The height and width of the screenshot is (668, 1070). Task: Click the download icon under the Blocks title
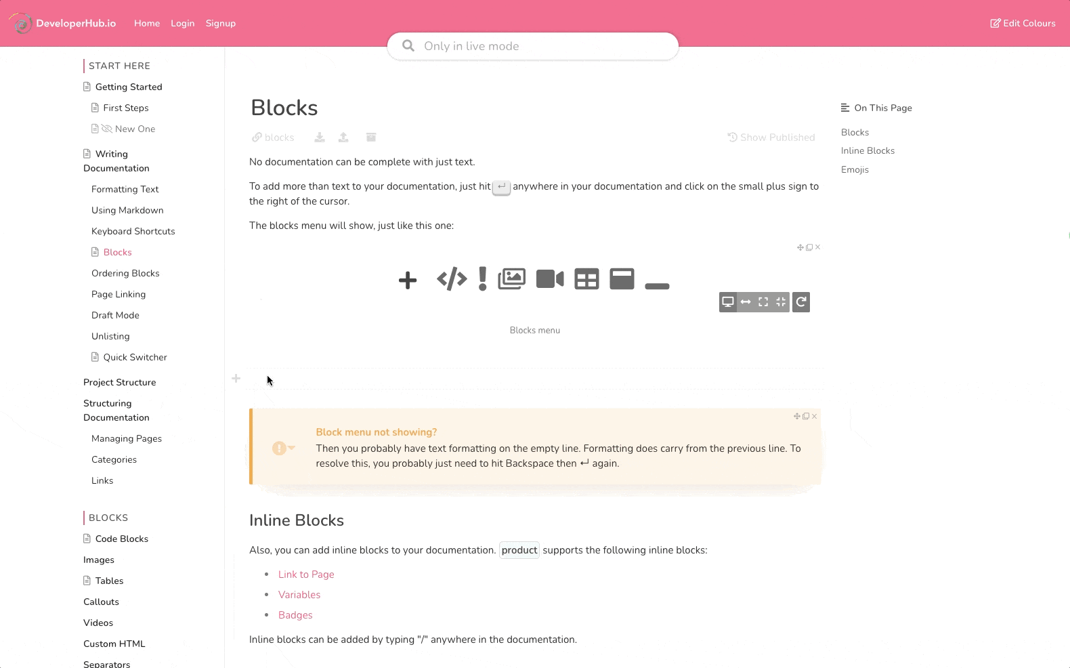320,138
